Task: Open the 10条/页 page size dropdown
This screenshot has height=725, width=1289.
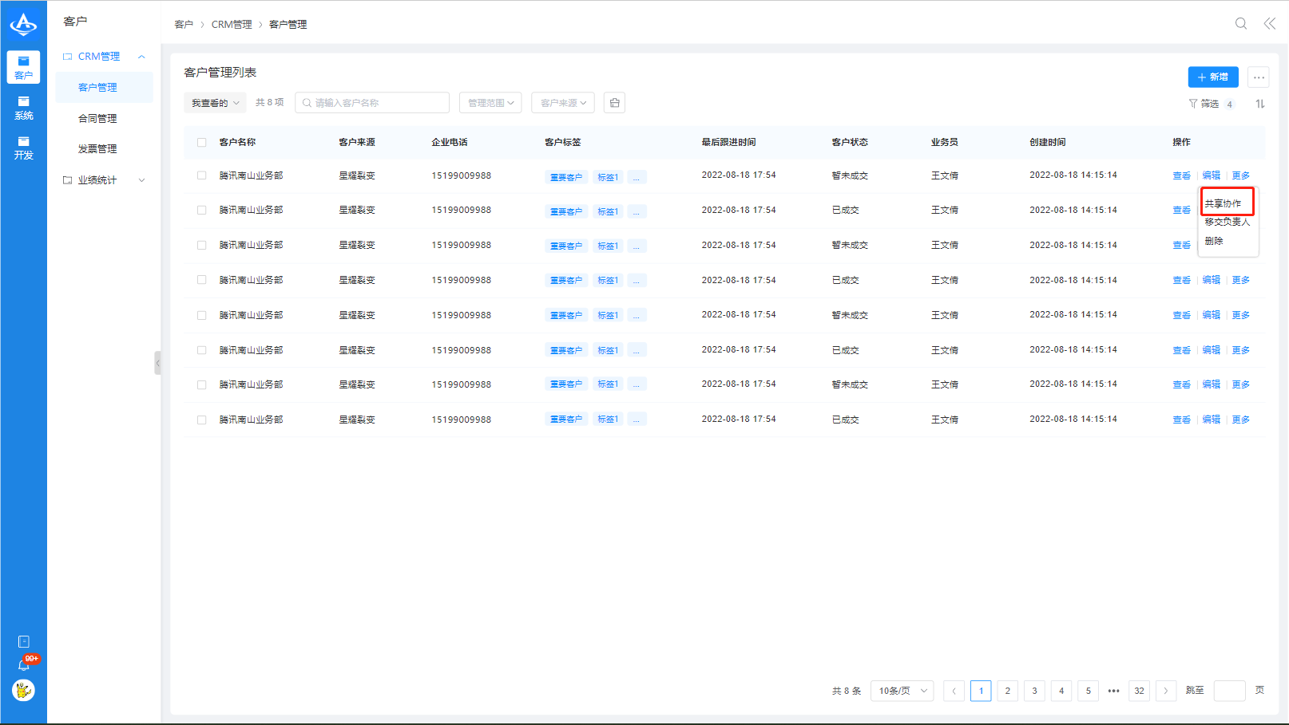Action: coord(902,691)
